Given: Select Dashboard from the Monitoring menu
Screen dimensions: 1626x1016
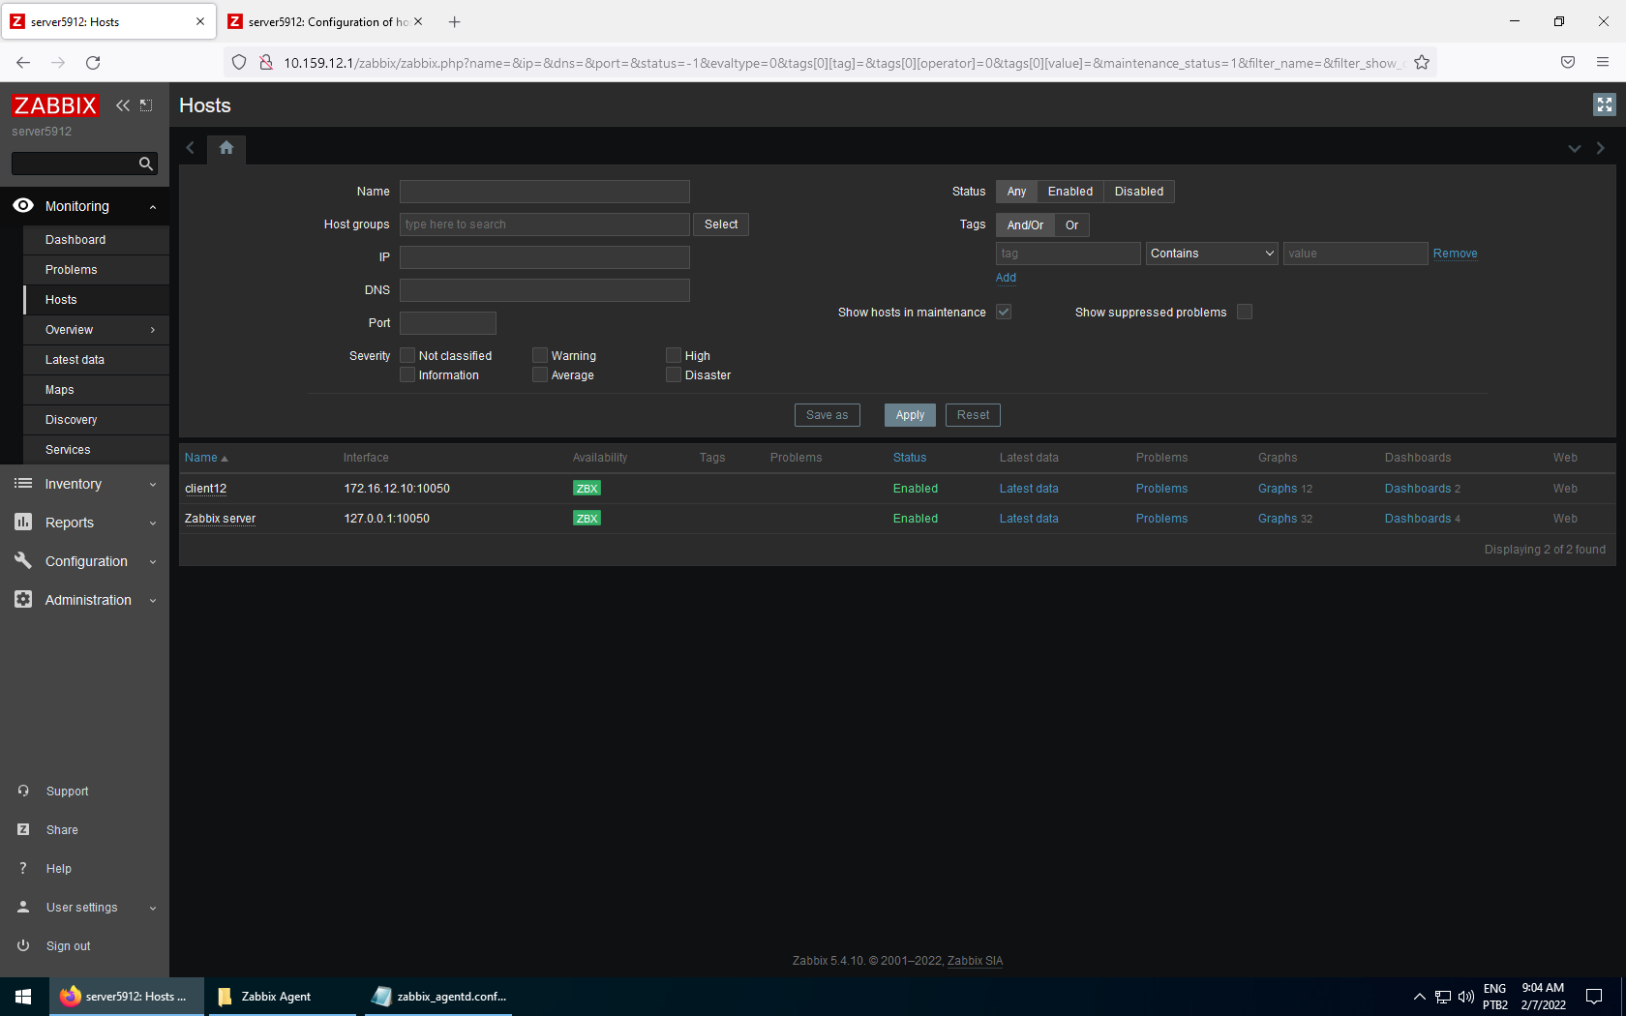Looking at the screenshot, I should pos(75,239).
